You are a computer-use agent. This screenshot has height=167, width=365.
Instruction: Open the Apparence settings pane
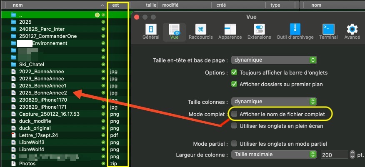click(230, 31)
